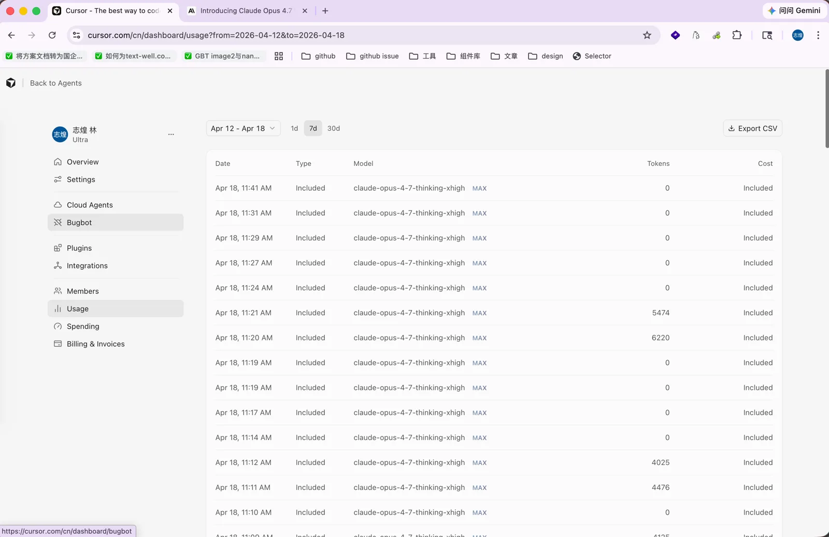Click the Export CSV button
Image resolution: width=829 pixels, height=537 pixels.
tap(752, 129)
